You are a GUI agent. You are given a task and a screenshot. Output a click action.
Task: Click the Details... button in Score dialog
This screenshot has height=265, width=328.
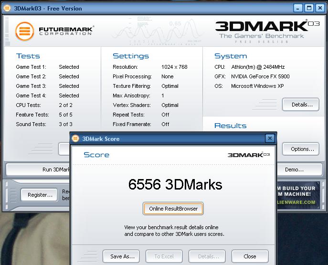point(207,256)
